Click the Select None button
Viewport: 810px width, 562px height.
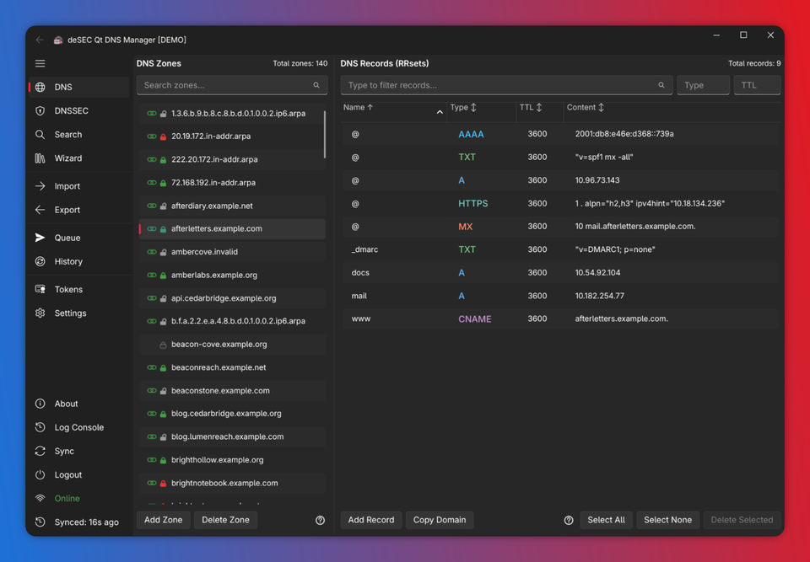click(x=668, y=520)
